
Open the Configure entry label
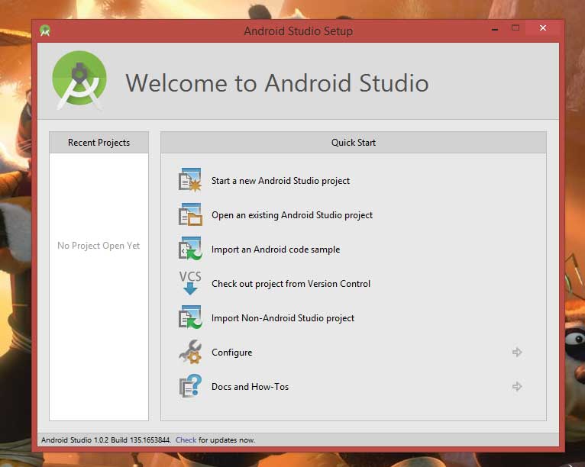[231, 353]
